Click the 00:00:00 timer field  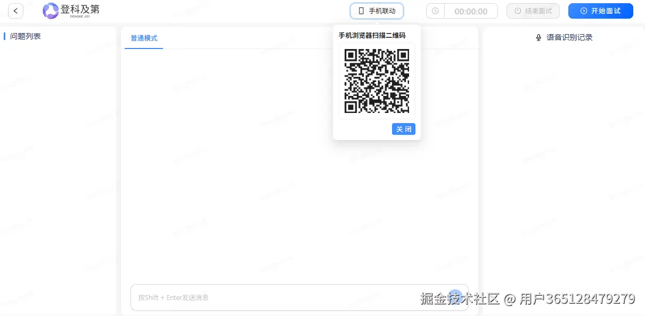(x=471, y=11)
